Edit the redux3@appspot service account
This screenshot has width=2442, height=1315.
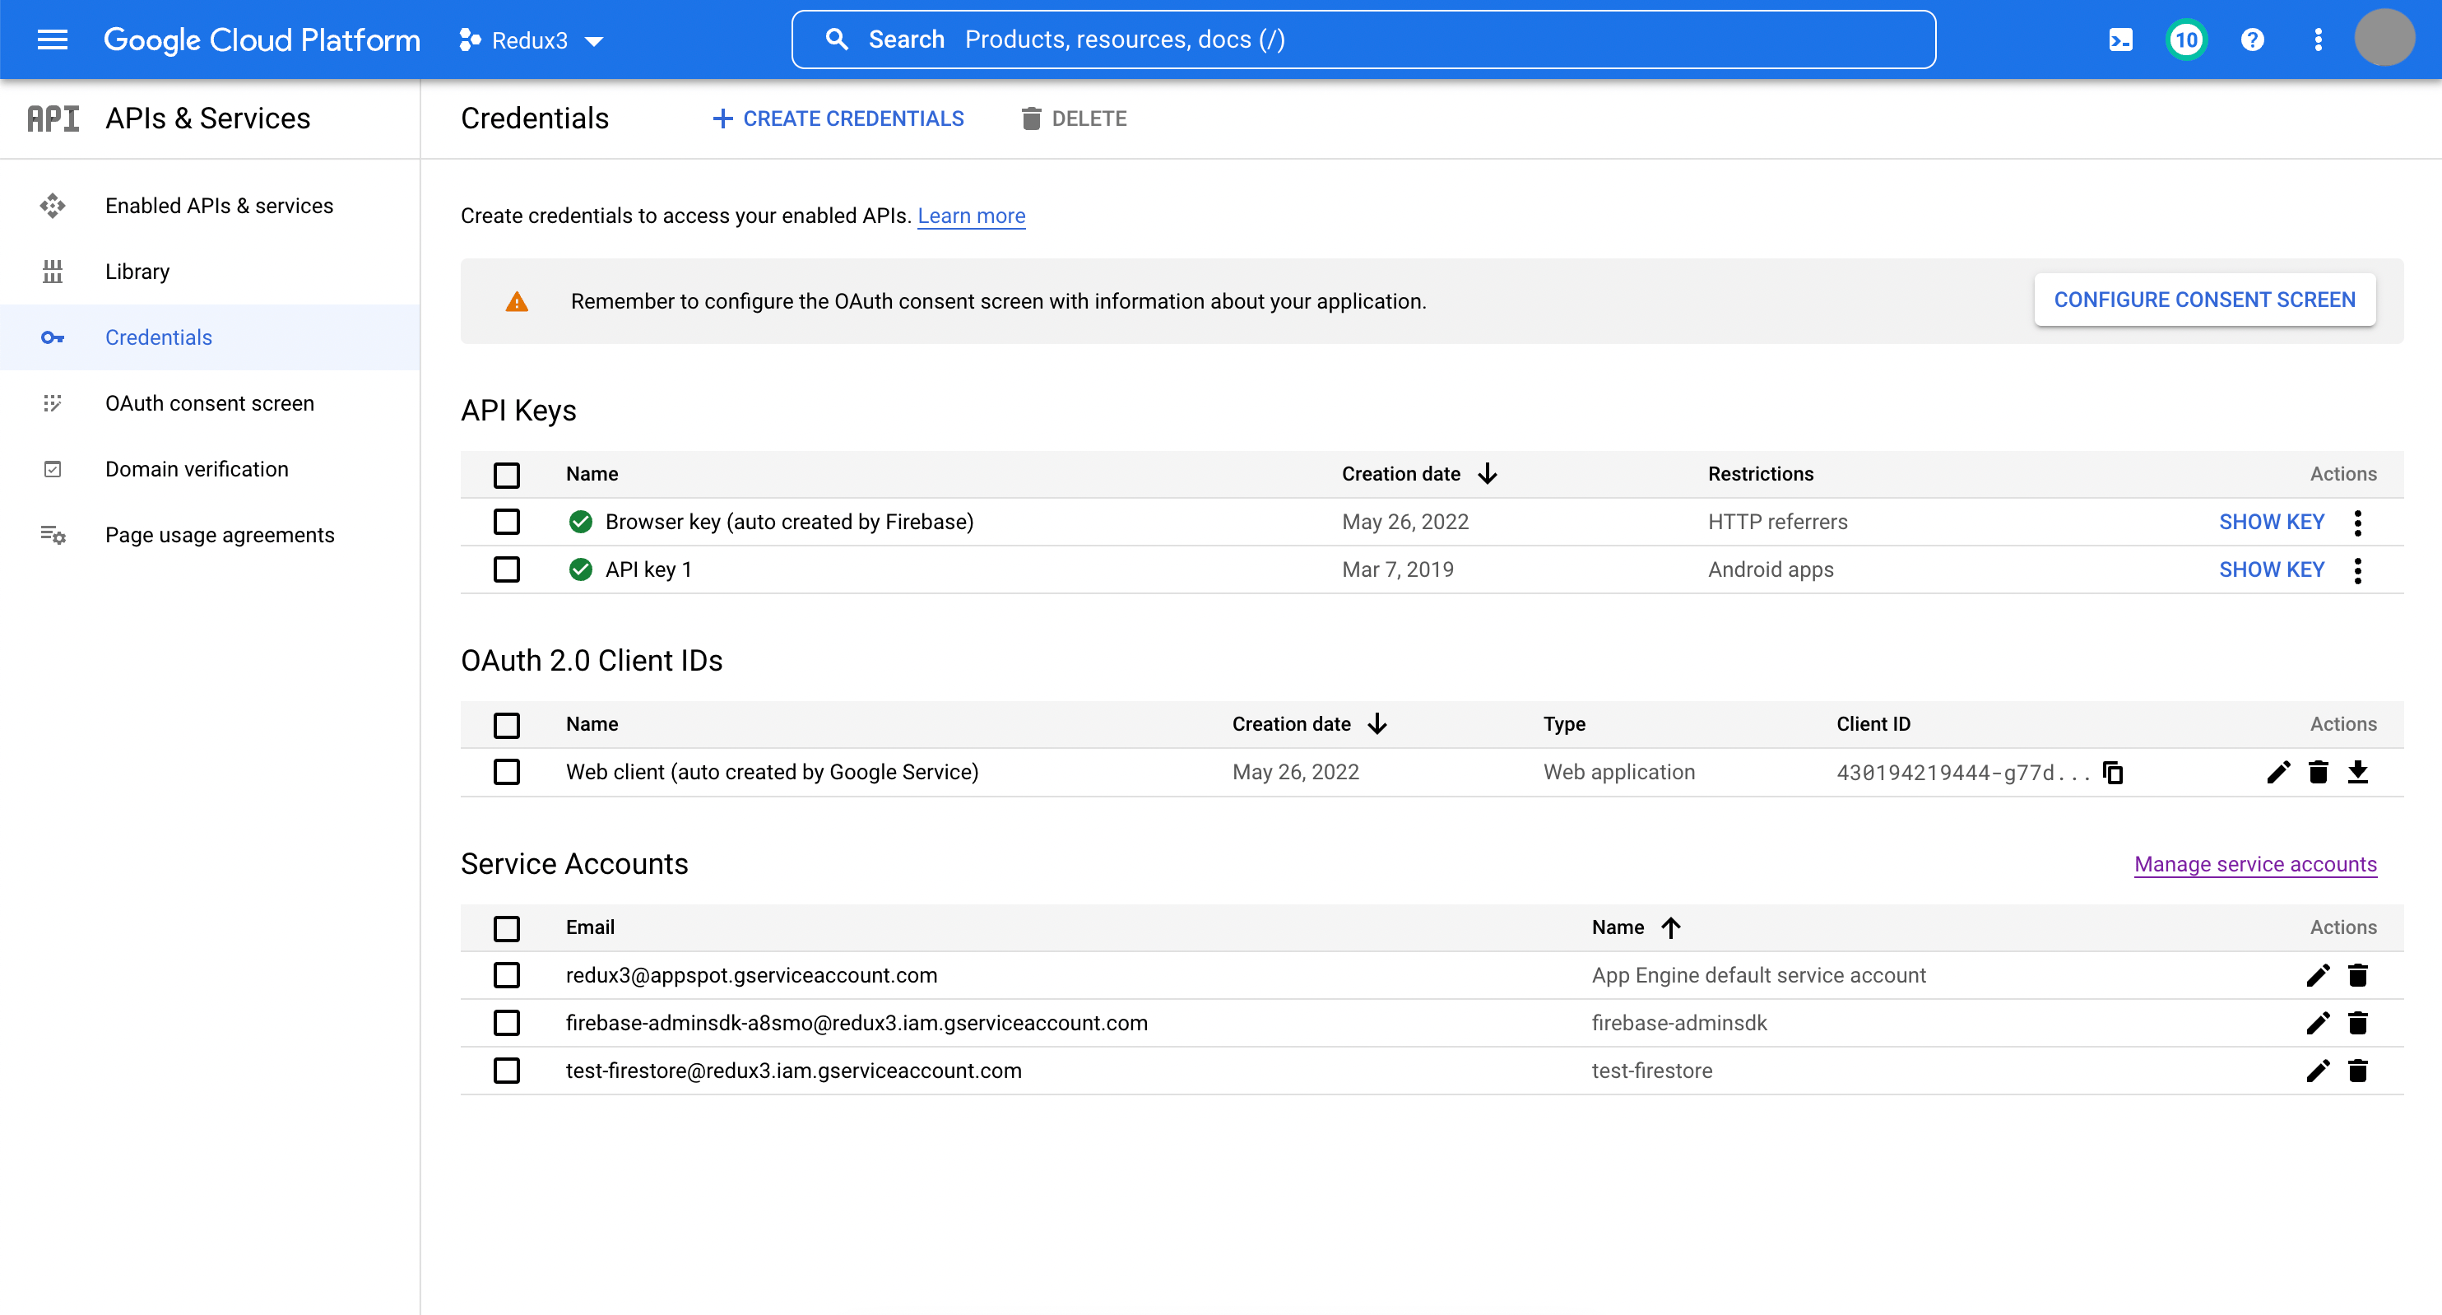tap(2318, 976)
